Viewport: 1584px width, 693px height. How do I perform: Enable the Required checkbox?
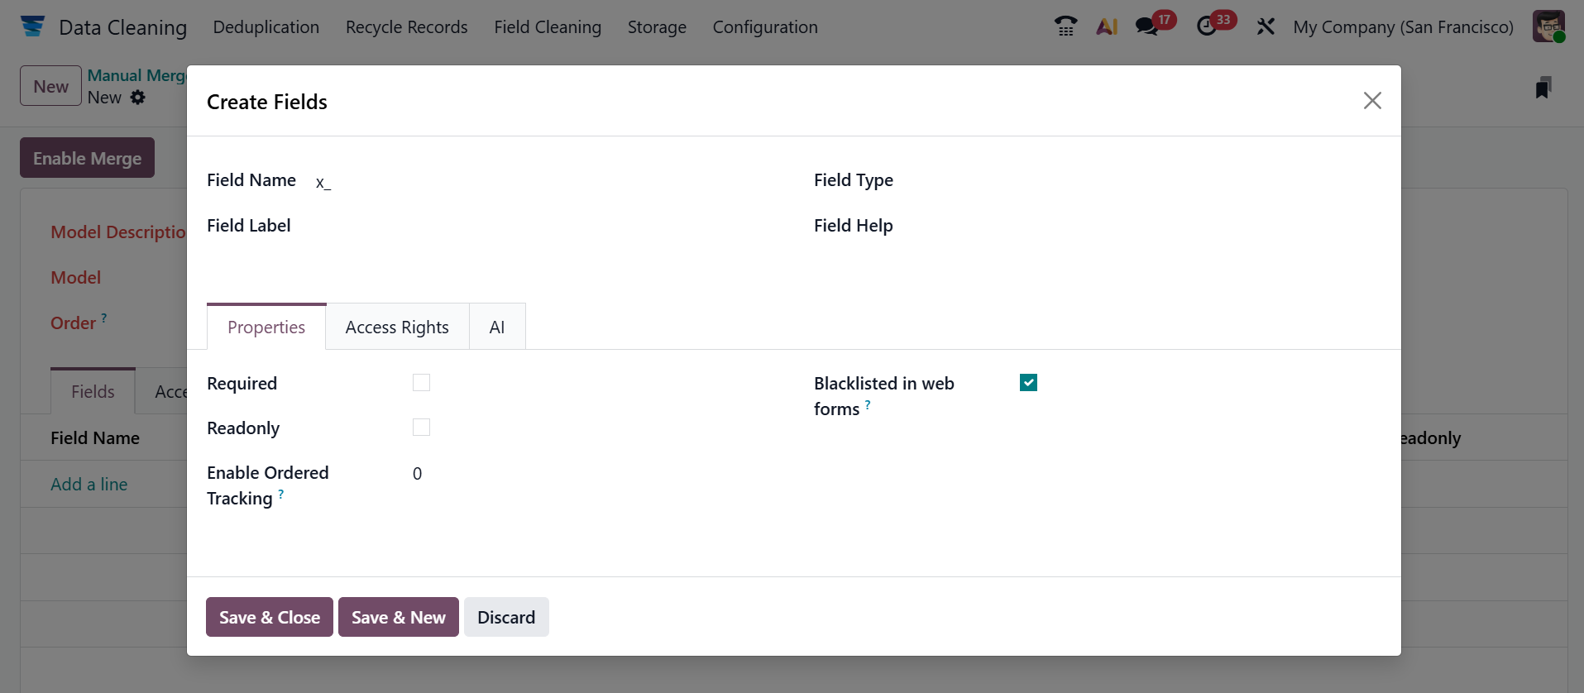point(421,383)
